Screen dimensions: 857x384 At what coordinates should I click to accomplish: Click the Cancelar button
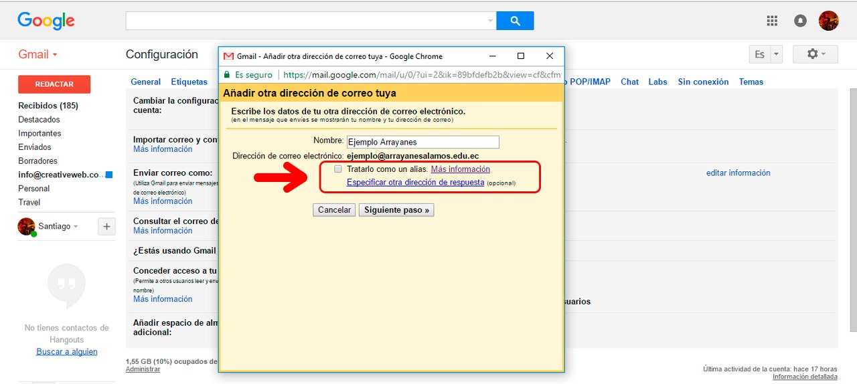[x=334, y=210]
